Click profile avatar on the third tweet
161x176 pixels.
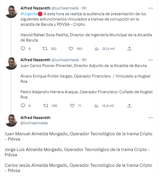[x=11, y=121]
